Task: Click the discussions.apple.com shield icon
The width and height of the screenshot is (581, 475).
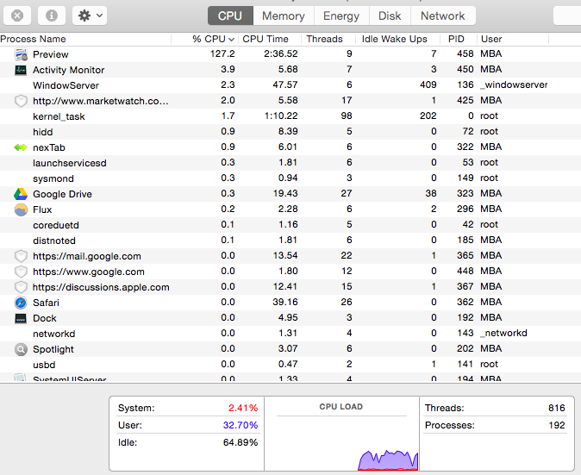Action: click(x=21, y=287)
